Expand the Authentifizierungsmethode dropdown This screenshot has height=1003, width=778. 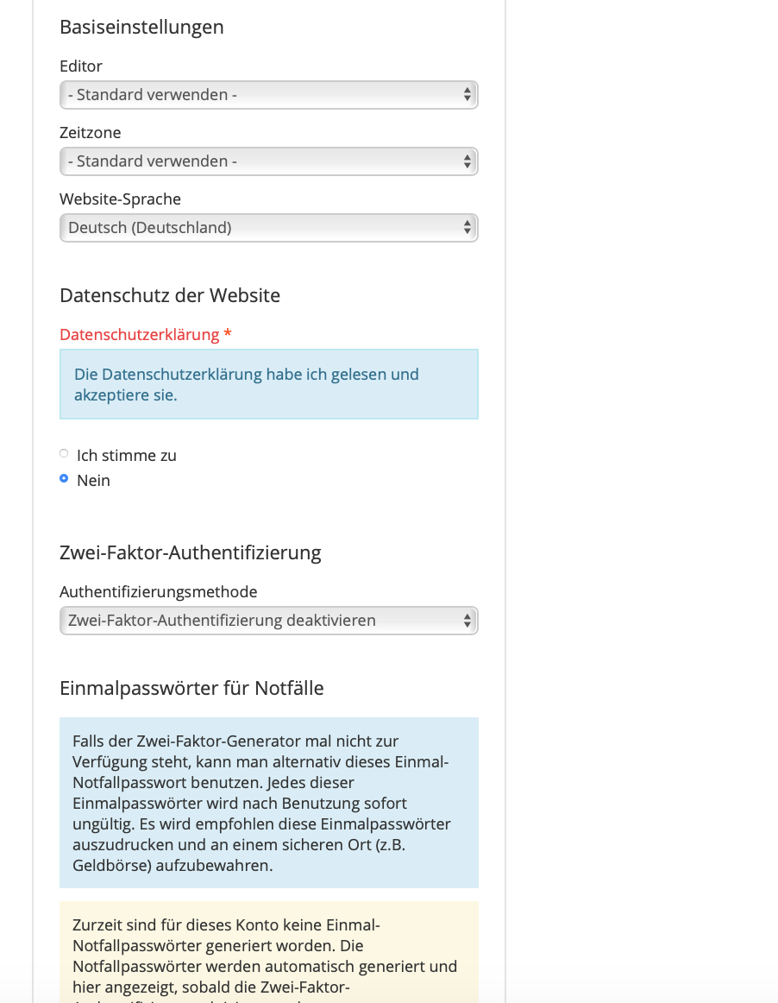[x=268, y=621]
